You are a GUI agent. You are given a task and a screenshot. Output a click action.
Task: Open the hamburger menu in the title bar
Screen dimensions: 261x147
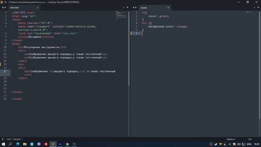click(x=6, y=2)
